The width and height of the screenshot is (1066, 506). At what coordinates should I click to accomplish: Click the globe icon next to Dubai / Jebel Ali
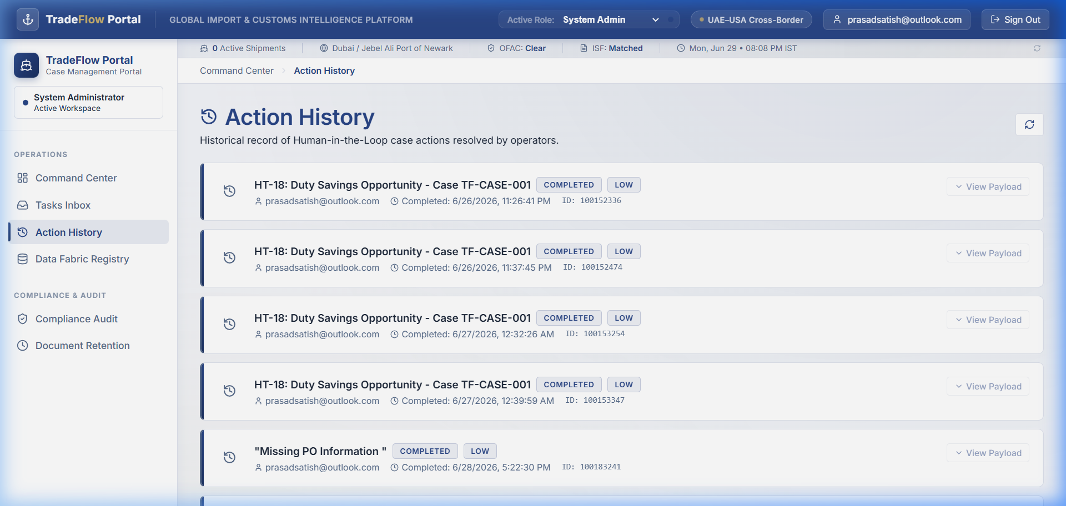click(x=324, y=48)
